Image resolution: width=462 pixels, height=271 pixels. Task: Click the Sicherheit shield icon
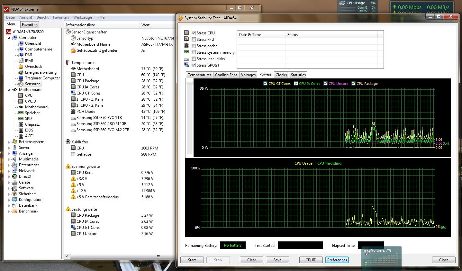point(15,194)
